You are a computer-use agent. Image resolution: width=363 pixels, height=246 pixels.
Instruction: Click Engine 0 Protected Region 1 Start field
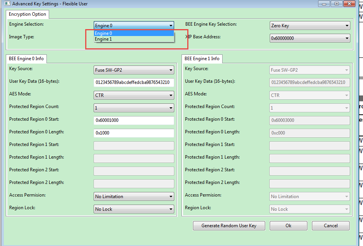point(134,146)
